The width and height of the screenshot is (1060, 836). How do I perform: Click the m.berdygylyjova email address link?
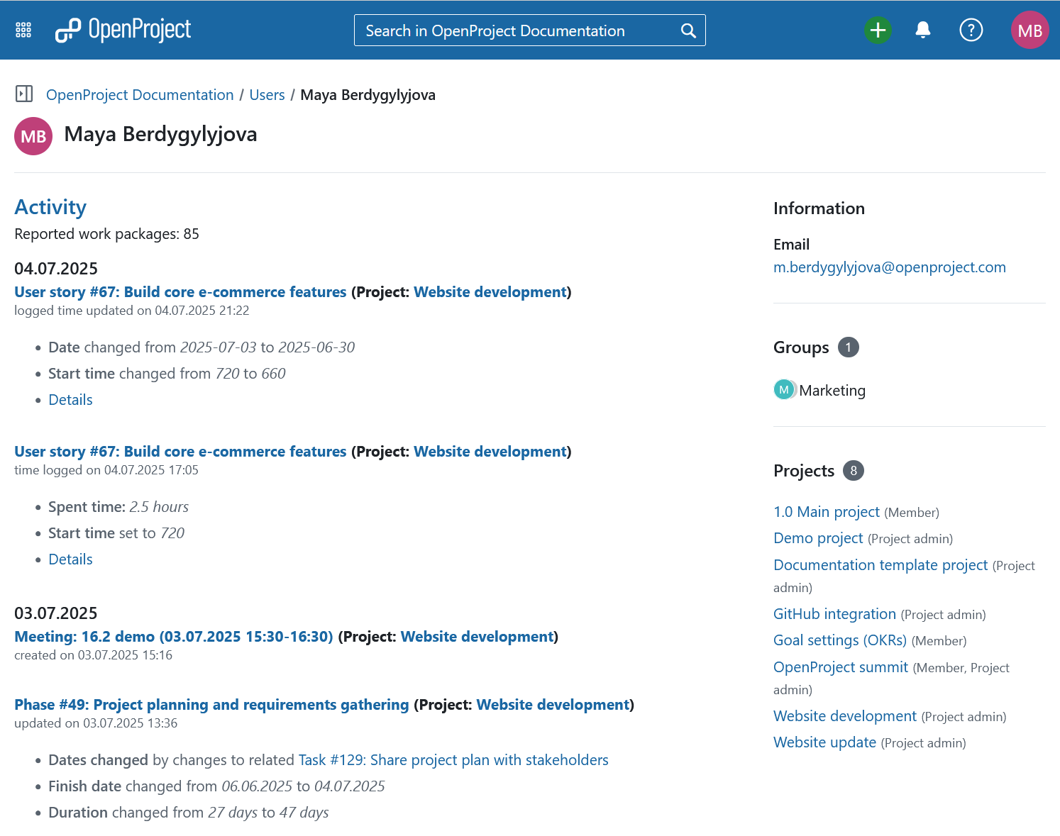(890, 267)
